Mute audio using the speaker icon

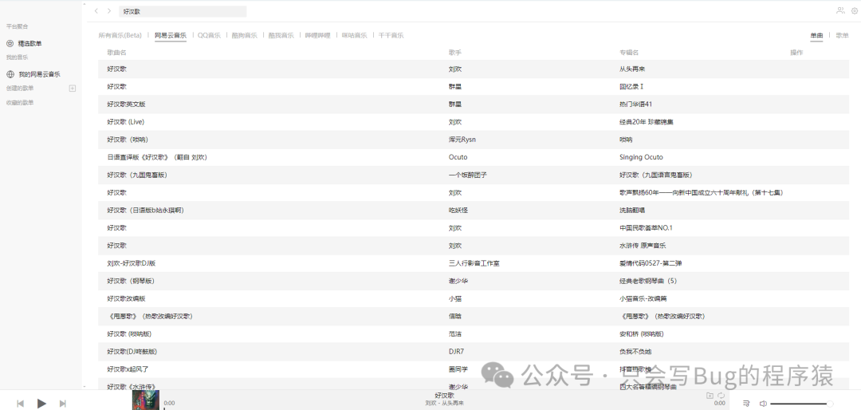763,404
